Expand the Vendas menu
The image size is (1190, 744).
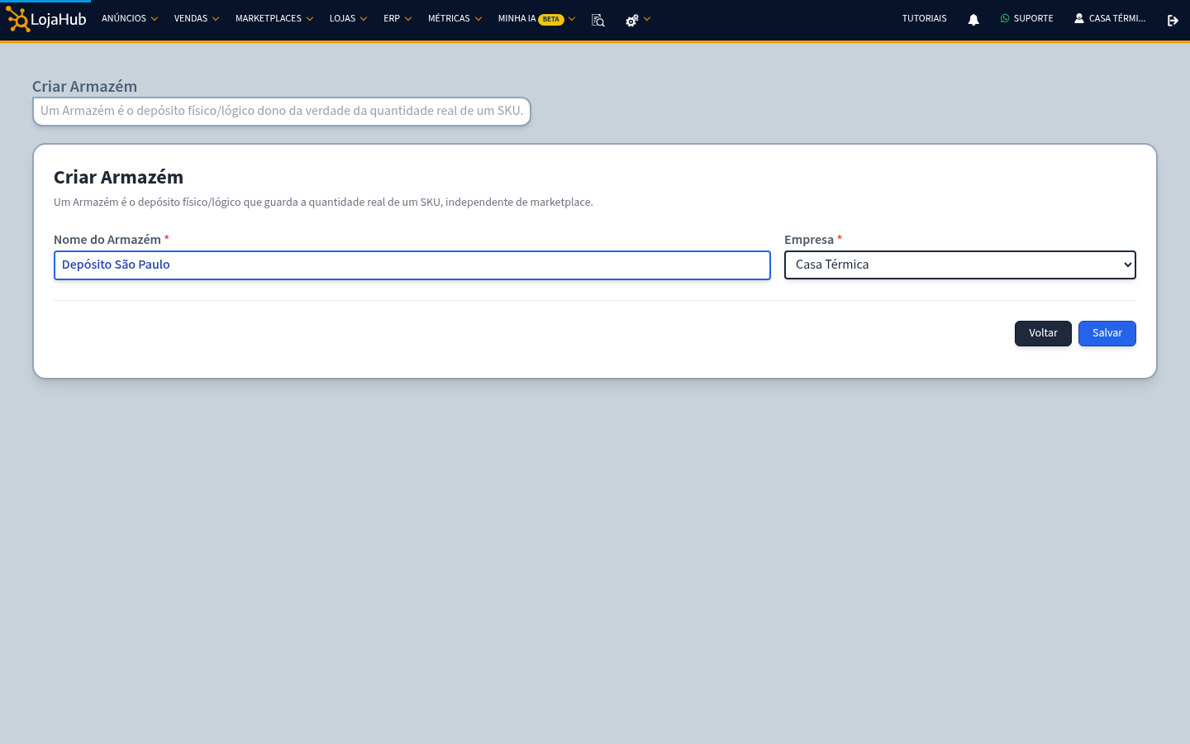(x=197, y=19)
